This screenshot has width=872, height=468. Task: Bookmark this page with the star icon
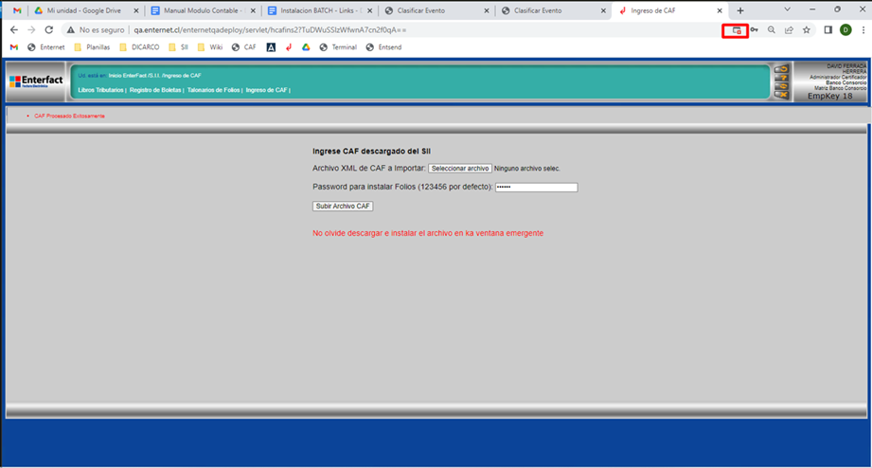tap(807, 30)
